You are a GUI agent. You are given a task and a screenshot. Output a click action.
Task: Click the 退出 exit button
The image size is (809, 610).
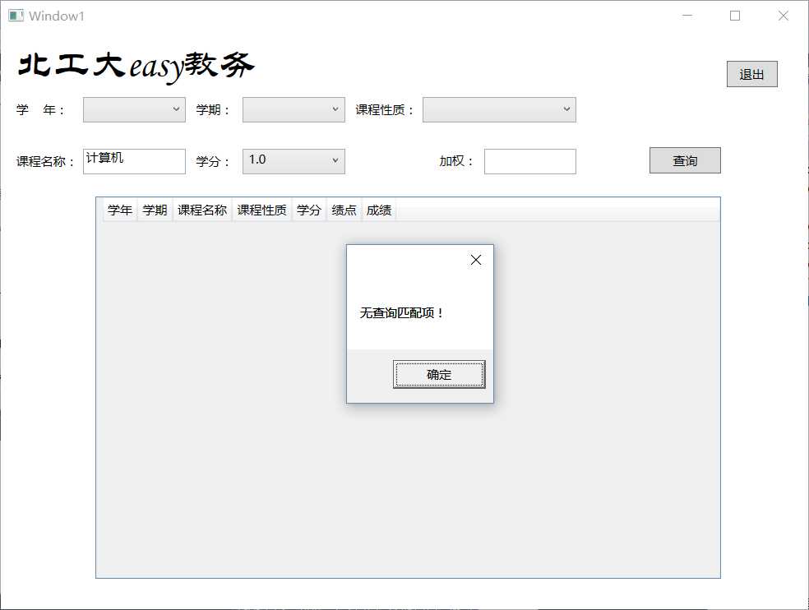click(751, 74)
